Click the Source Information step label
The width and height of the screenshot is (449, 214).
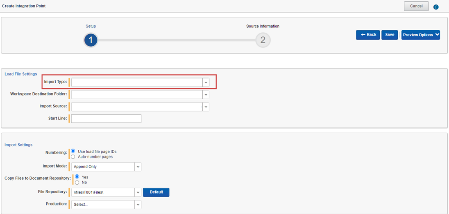(x=263, y=26)
